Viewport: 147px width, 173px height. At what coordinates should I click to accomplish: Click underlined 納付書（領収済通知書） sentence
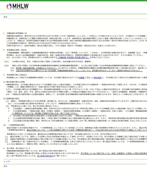click(36, 68)
